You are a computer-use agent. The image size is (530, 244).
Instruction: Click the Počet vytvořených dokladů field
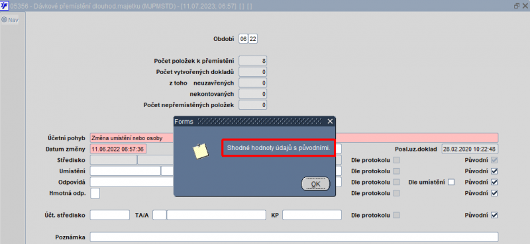[x=253, y=72]
